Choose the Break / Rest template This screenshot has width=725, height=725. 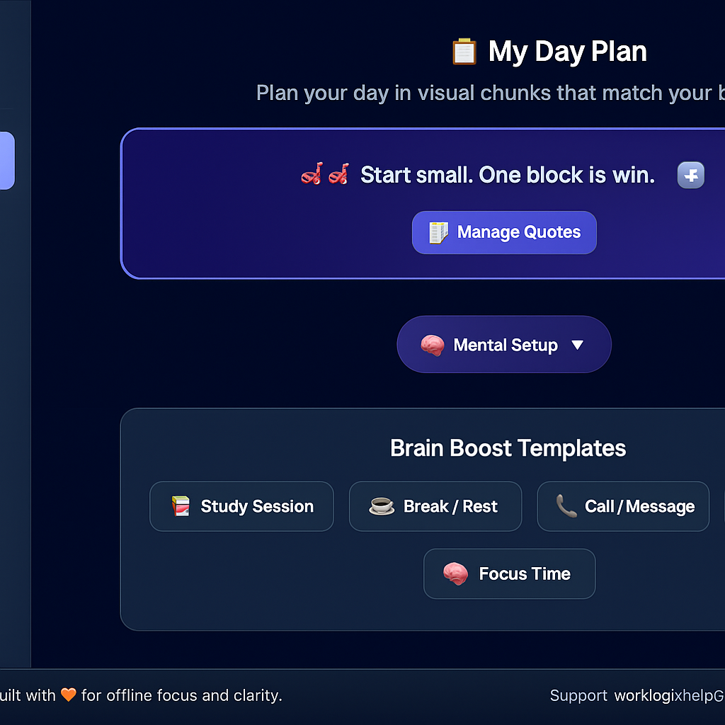(x=435, y=506)
